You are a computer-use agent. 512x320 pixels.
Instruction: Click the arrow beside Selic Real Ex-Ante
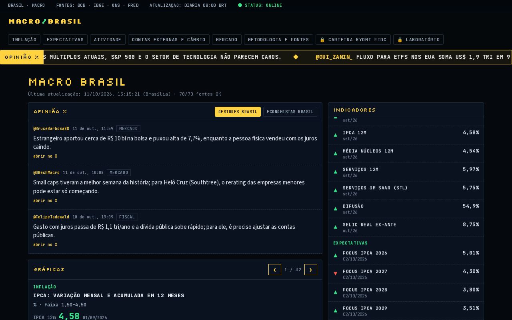click(x=336, y=227)
